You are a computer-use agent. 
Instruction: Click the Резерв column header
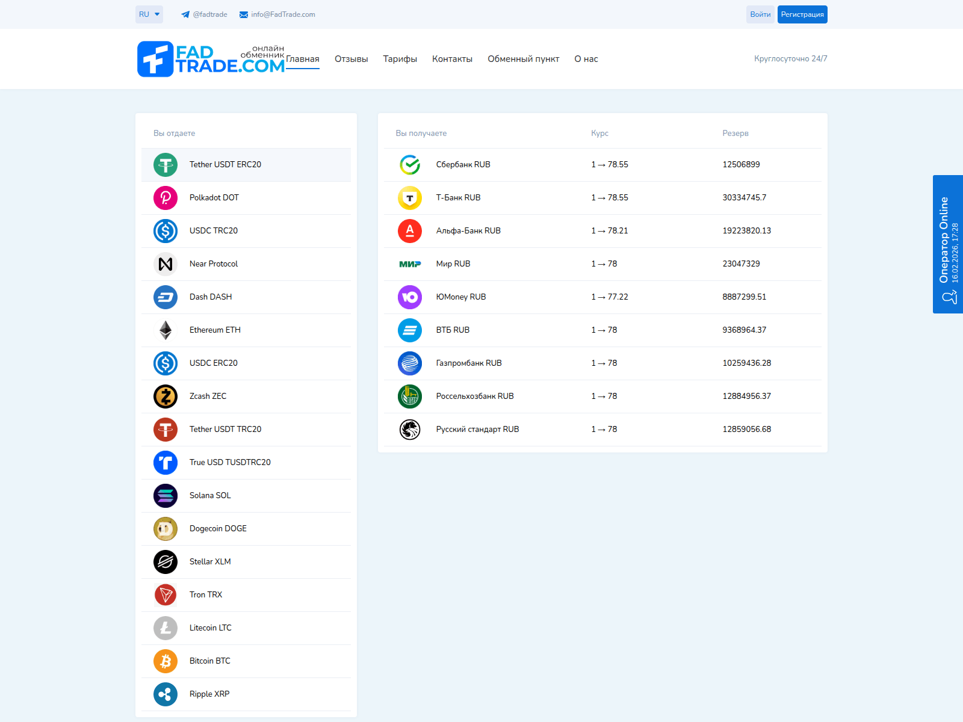pos(735,134)
